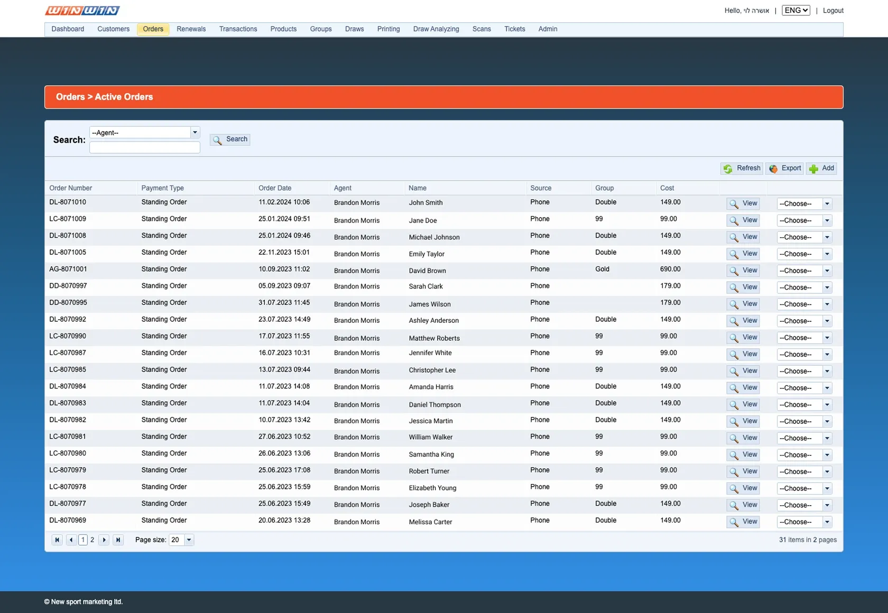
Task: Export the orders list
Action: (x=785, y=169)
